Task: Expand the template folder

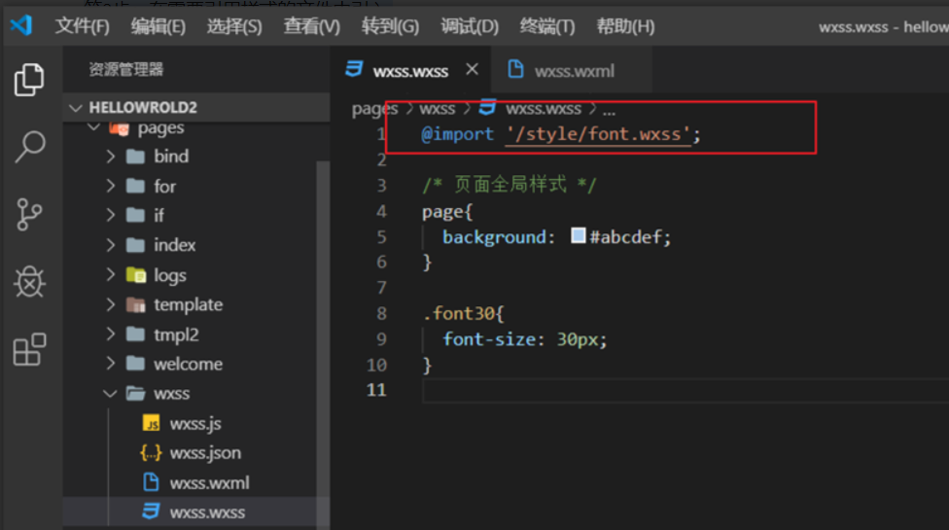Action: (x=111, y=305)
